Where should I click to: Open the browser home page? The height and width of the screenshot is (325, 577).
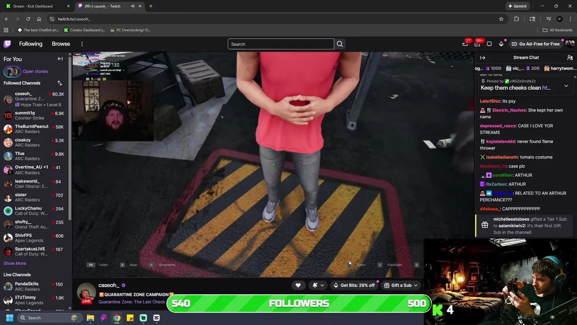(39, 19)
